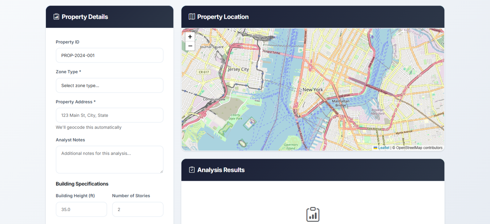This screenshot has width=490, height=224.
Task: Click the Analyst Notes corner grip
Action: click(x=161, y=171)
